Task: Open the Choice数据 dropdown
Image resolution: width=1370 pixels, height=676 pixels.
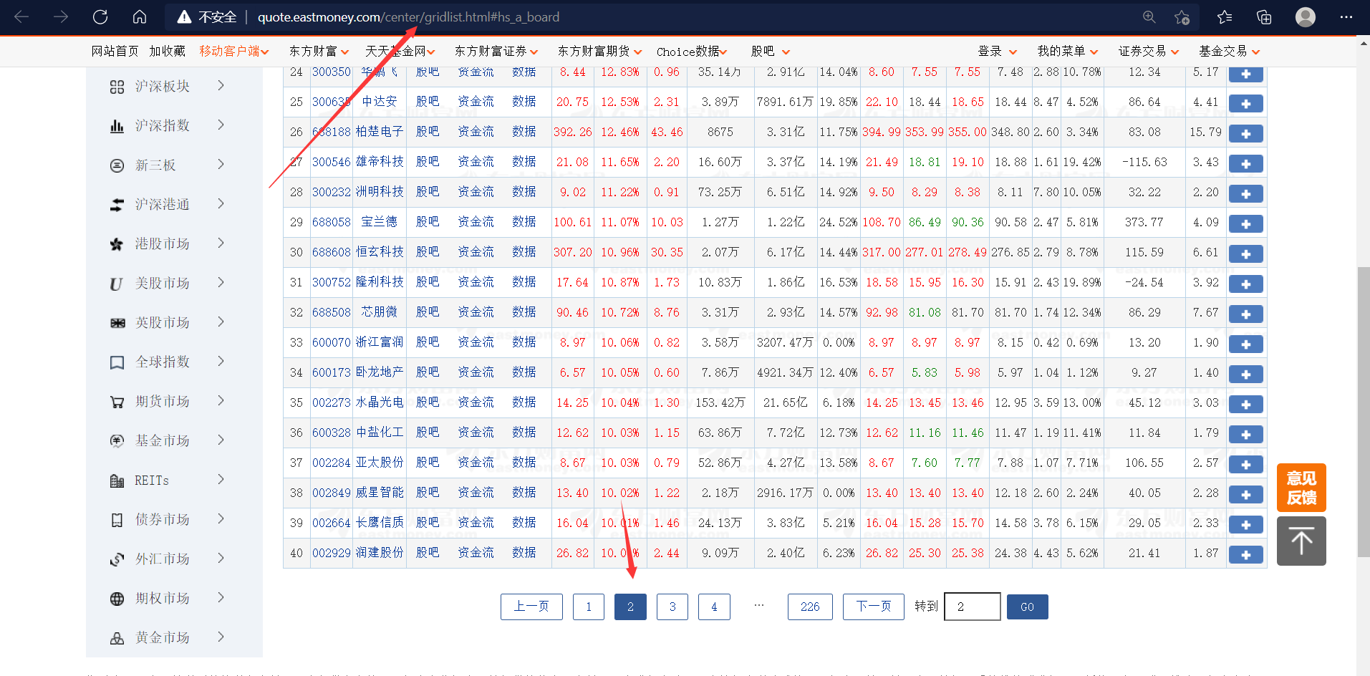Action: [x=692, y=52]
